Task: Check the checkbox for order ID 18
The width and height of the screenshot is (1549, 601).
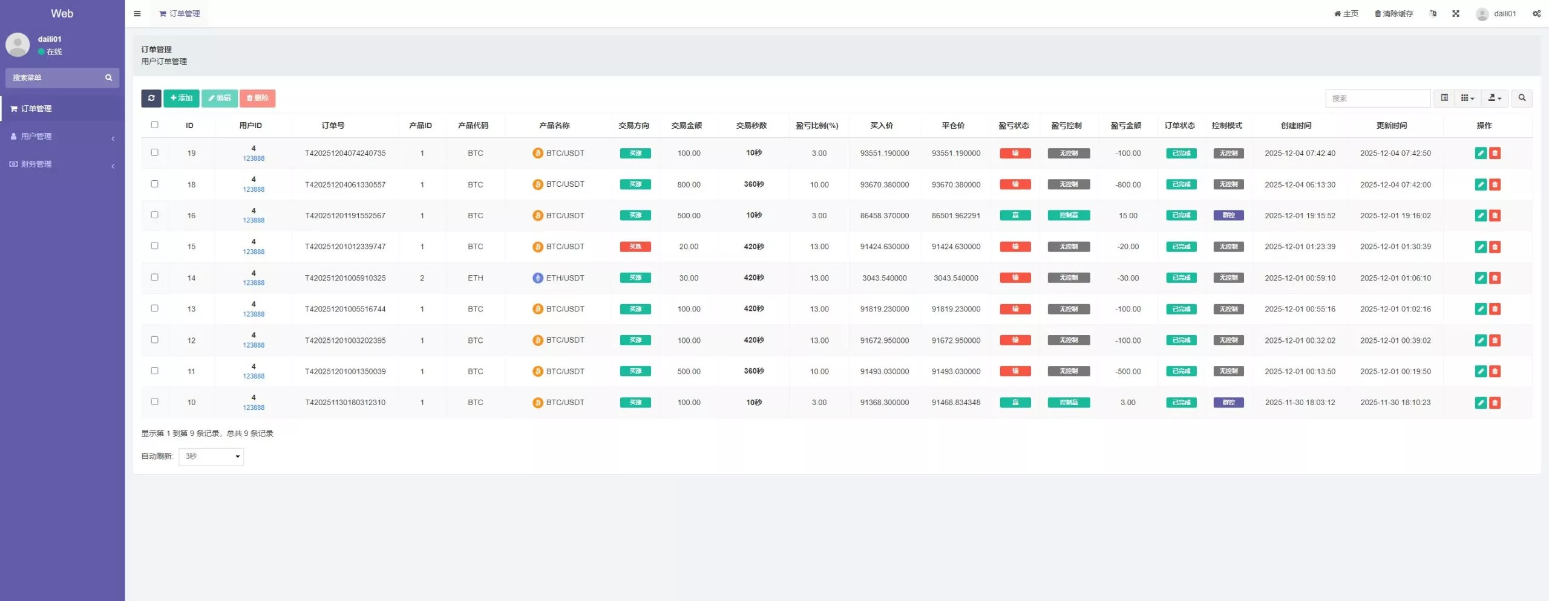Action: coord(154,184)
